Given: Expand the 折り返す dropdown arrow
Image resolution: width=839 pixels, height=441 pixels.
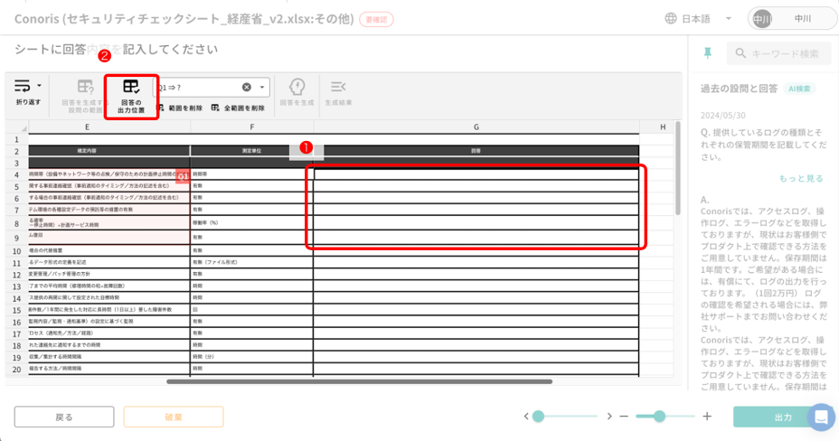Looking at the screenshot, I should [x=39, y=87].
